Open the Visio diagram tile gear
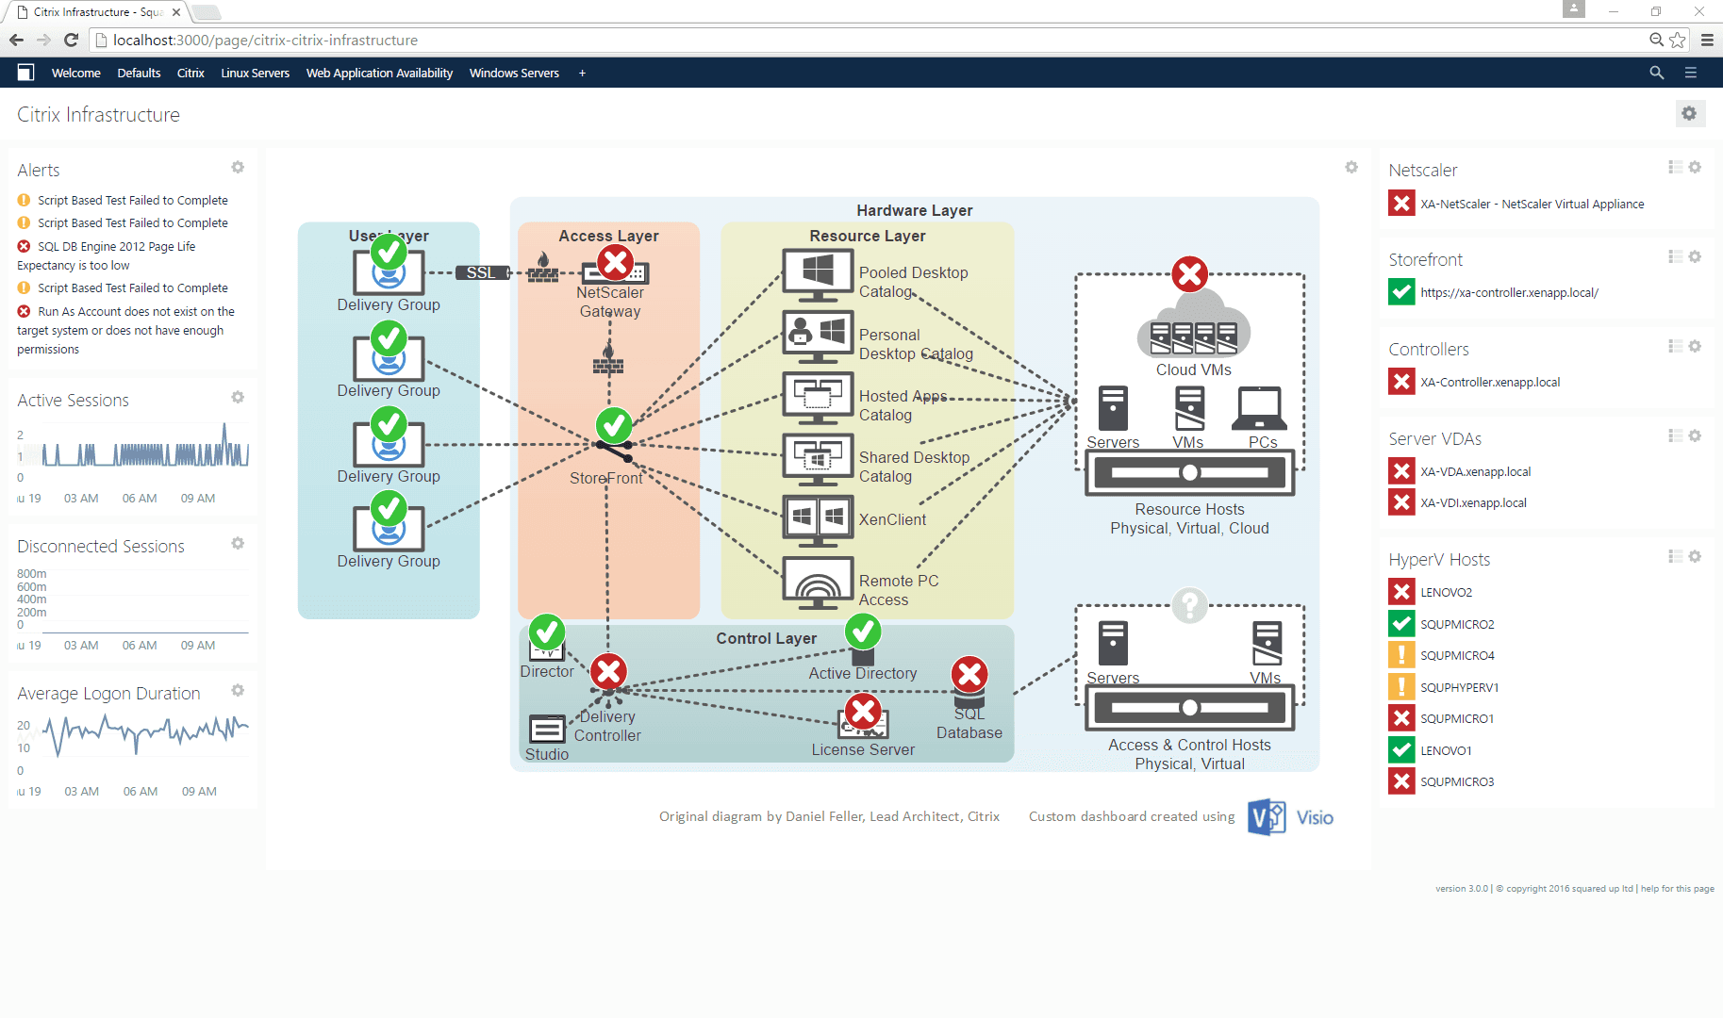The image size is (1723, 1018). [1351, 167]
